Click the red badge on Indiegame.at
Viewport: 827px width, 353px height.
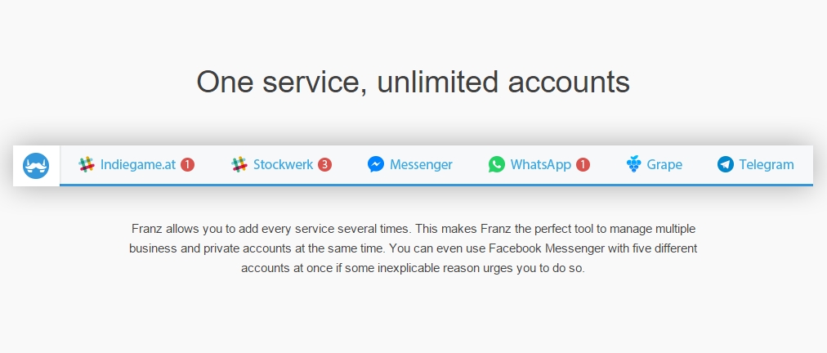point(188,164)
